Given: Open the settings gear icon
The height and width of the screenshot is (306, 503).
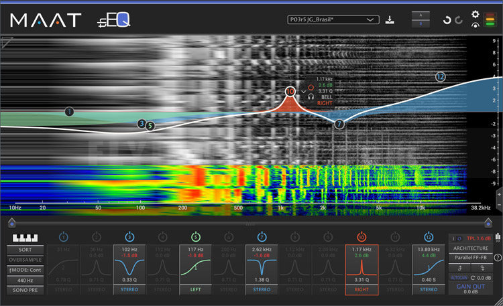Looking at the screenshot, I should click(475, 14).
